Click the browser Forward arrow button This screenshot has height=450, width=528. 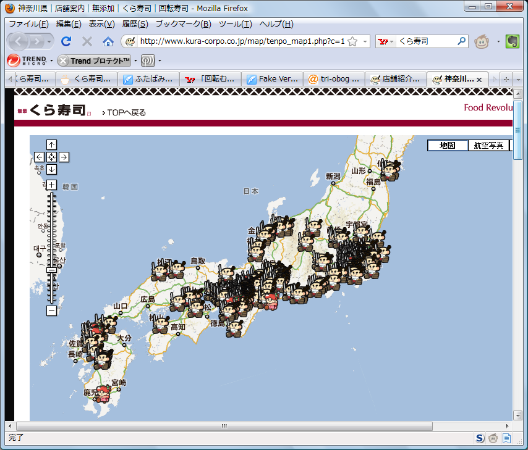[36, 42]
